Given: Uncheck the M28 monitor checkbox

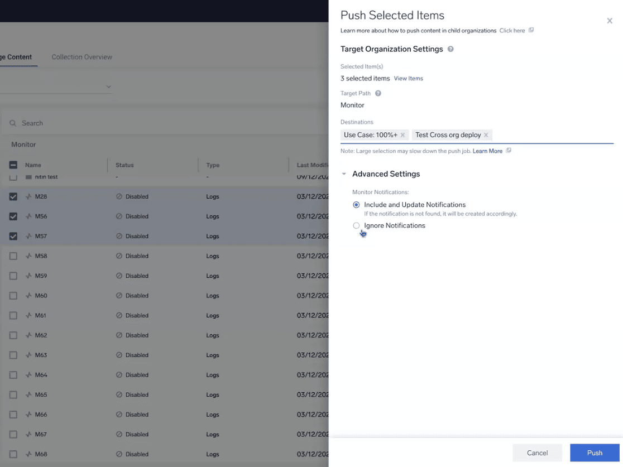Looking at the screenshot, I should (x=13, y=196).
